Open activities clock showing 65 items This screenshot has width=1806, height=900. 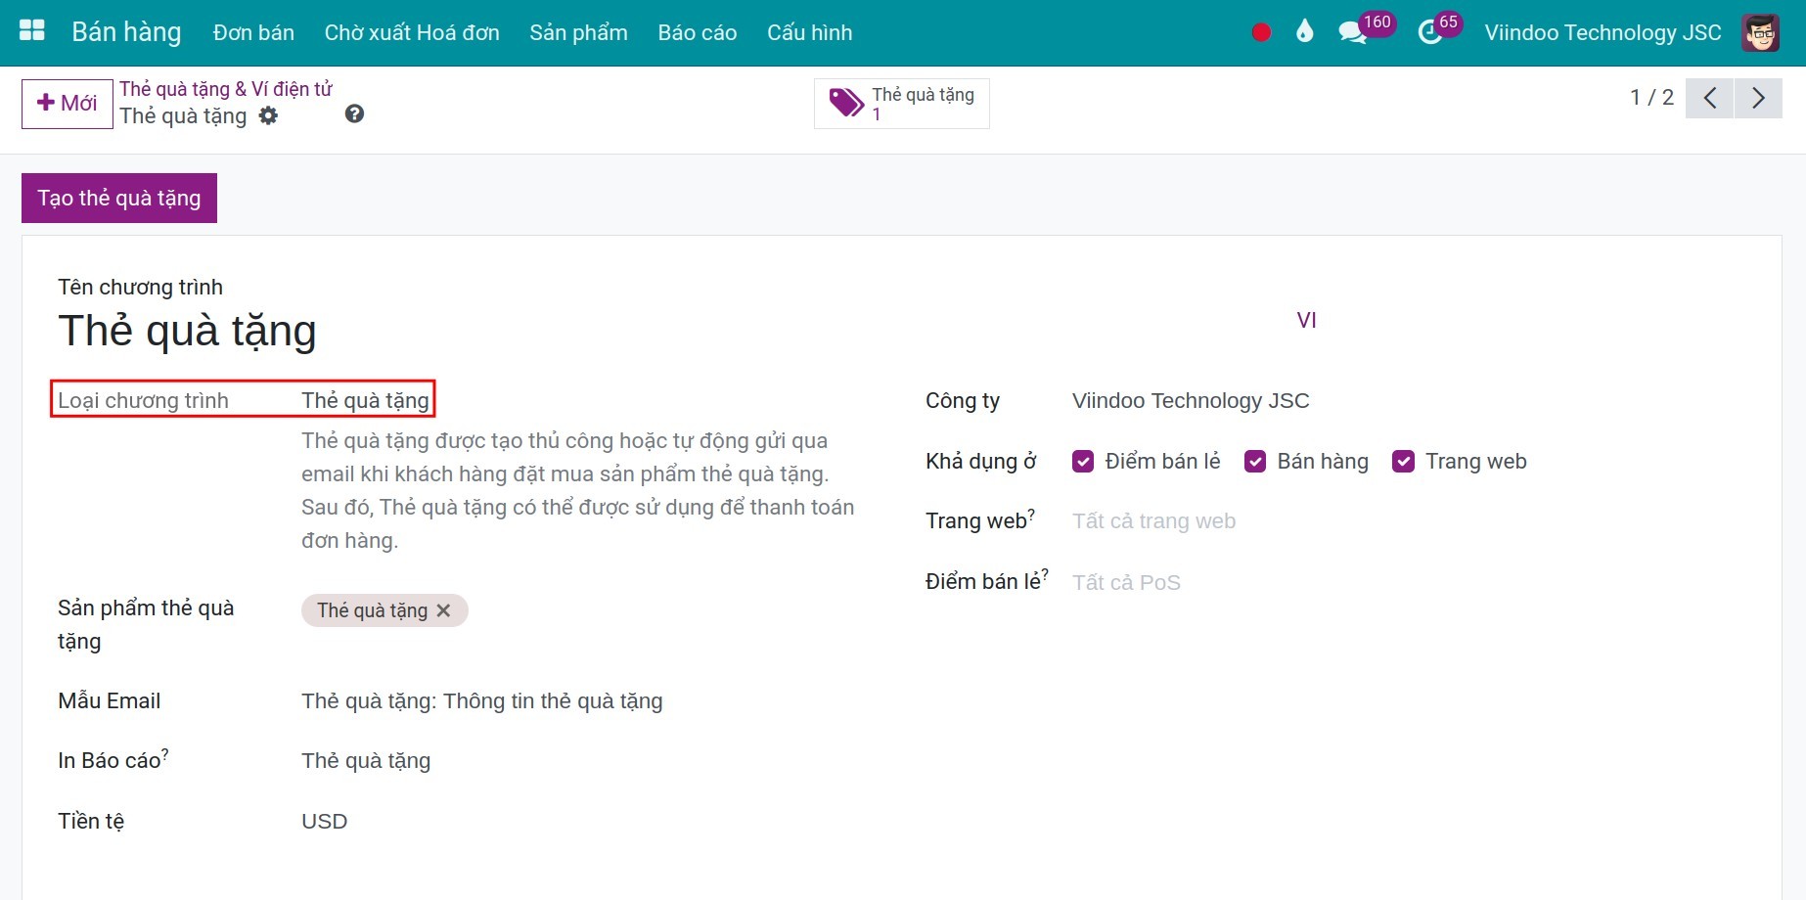[1430, 32]
